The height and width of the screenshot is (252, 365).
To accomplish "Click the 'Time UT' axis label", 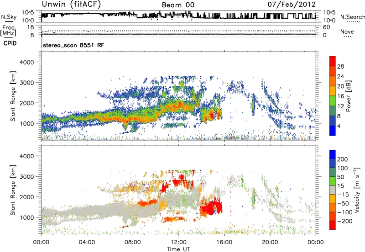I will [178, 249].
